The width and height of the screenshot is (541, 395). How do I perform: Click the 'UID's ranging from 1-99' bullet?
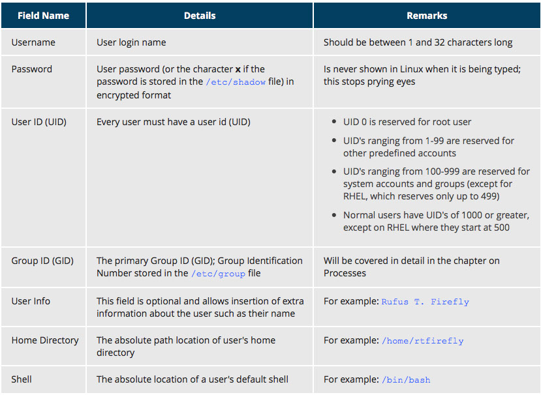pyautogui.click(x=429, y=147)
